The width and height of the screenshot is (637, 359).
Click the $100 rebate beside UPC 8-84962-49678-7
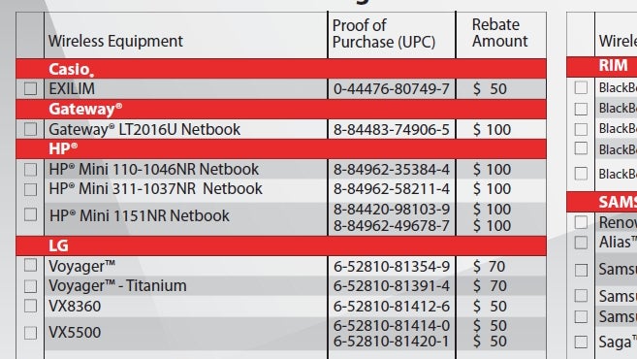492,226
